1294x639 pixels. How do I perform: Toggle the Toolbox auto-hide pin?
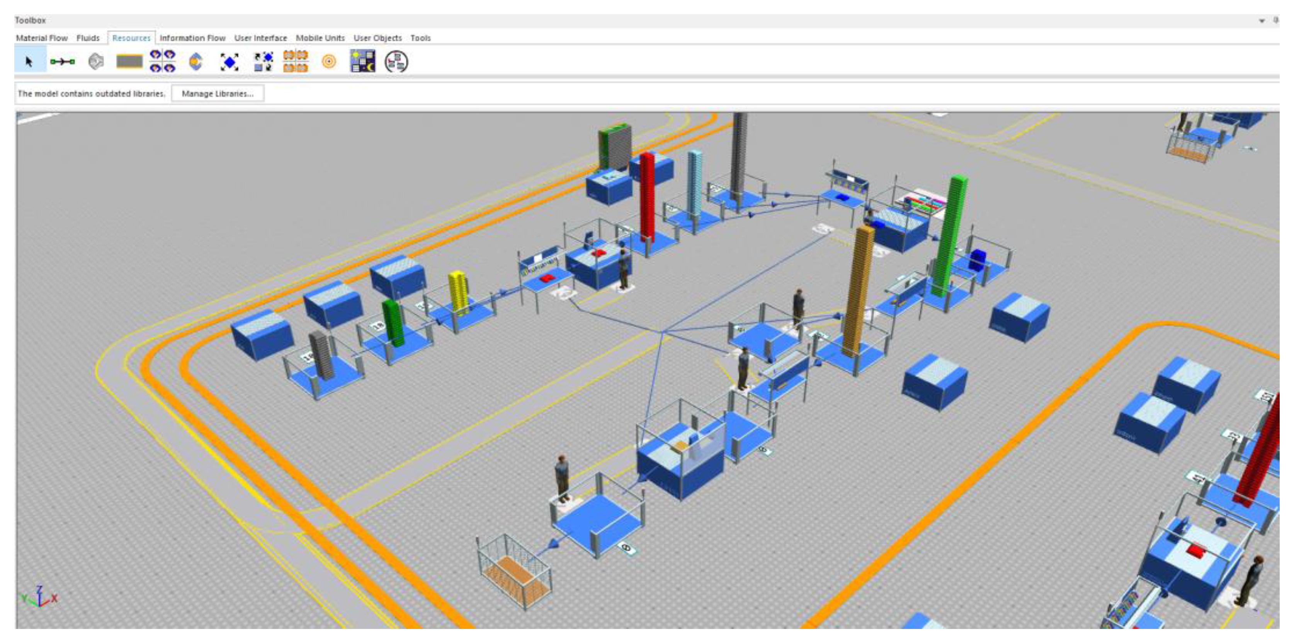click(1275, 20)
